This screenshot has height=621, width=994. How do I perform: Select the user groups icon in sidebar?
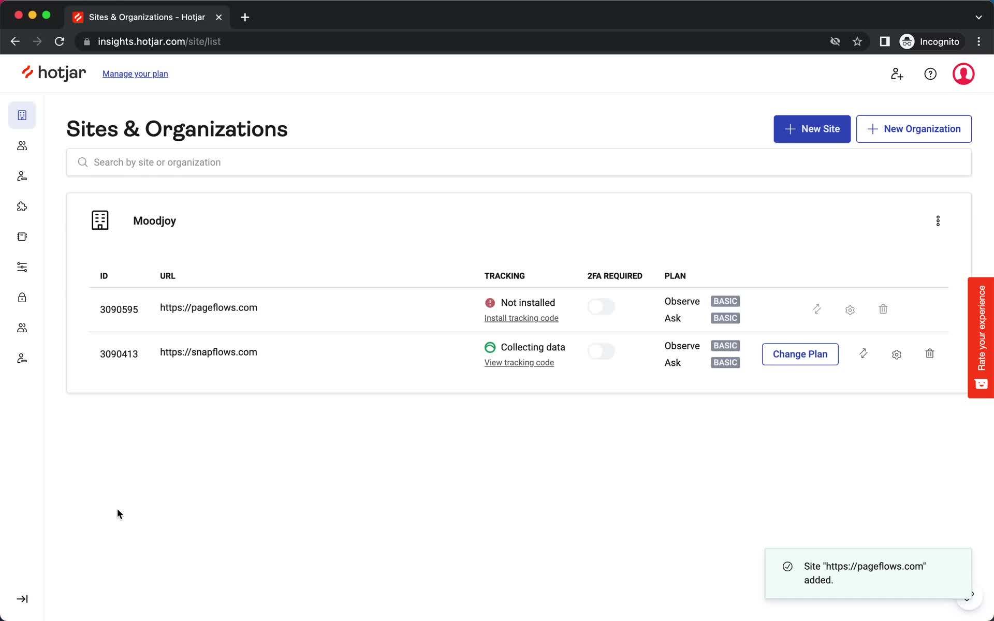click(21, 145)
